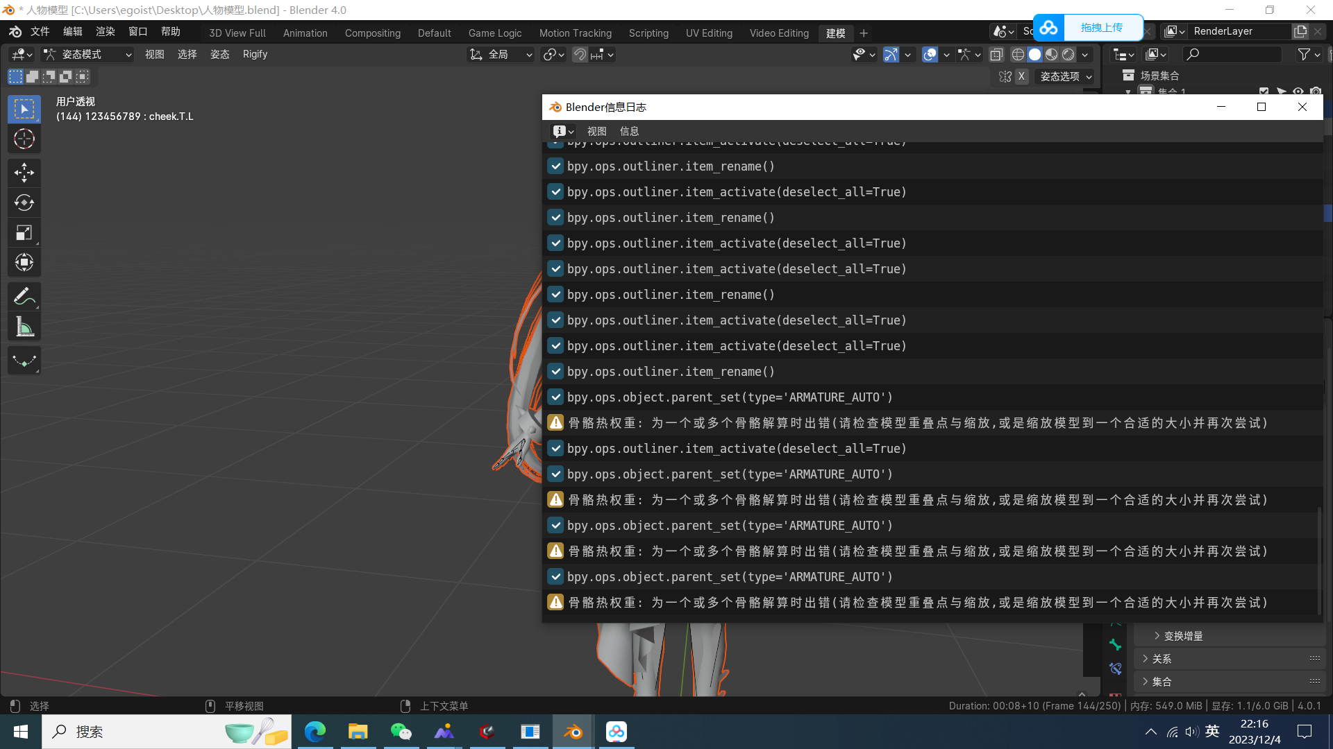Screen dimensions: 1333x749
Task: Open the pivot point dropdown
Action: [x=553, y=54]
